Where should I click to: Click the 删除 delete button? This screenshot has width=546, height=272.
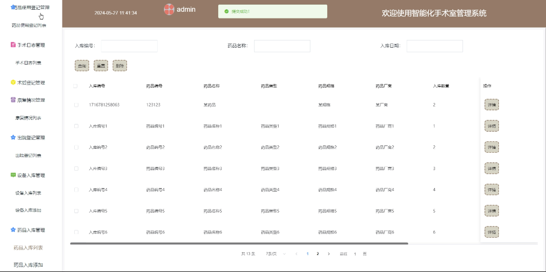click(x=120, y=66)
